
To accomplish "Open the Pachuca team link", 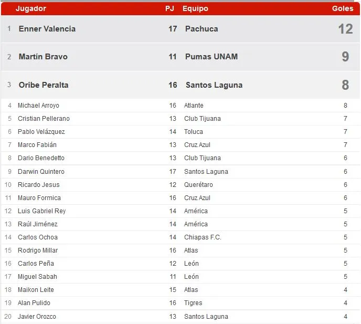I will tap(201, 29).
